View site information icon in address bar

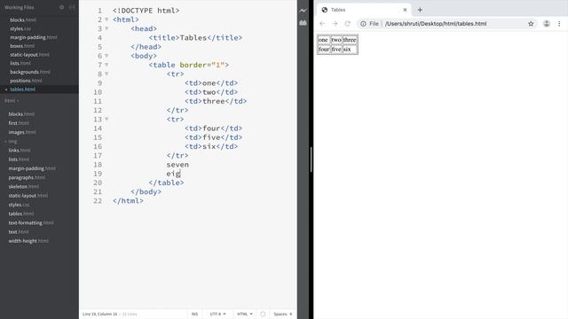pyautogui.click(x=363, y=24)
